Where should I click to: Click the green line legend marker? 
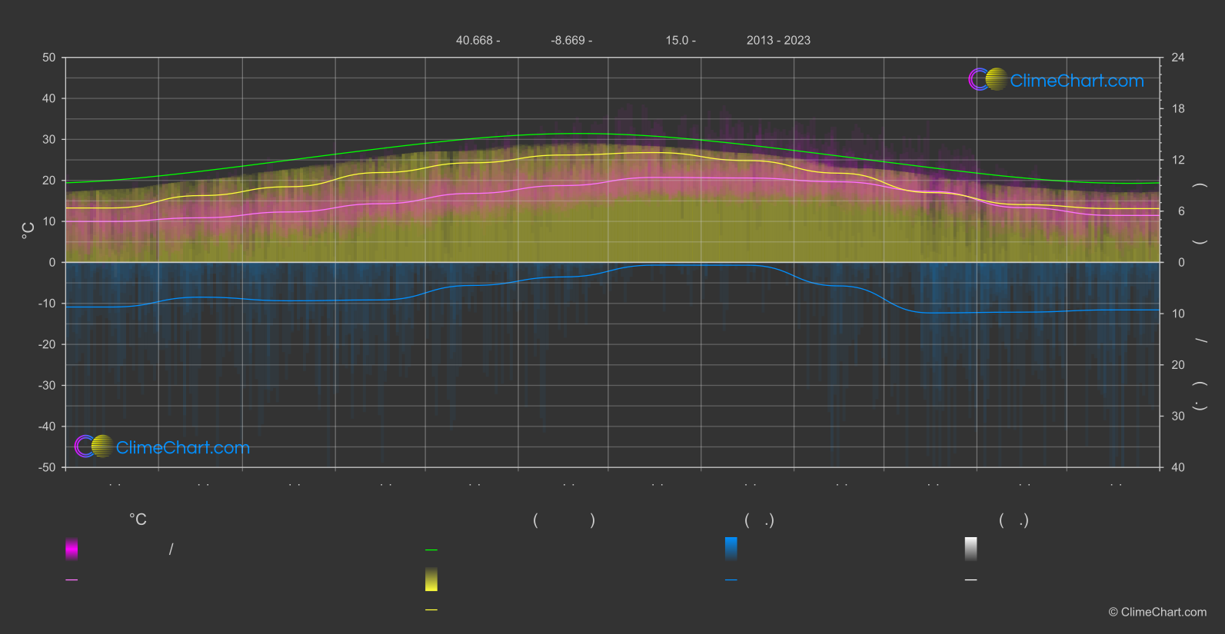pos(431,550)
